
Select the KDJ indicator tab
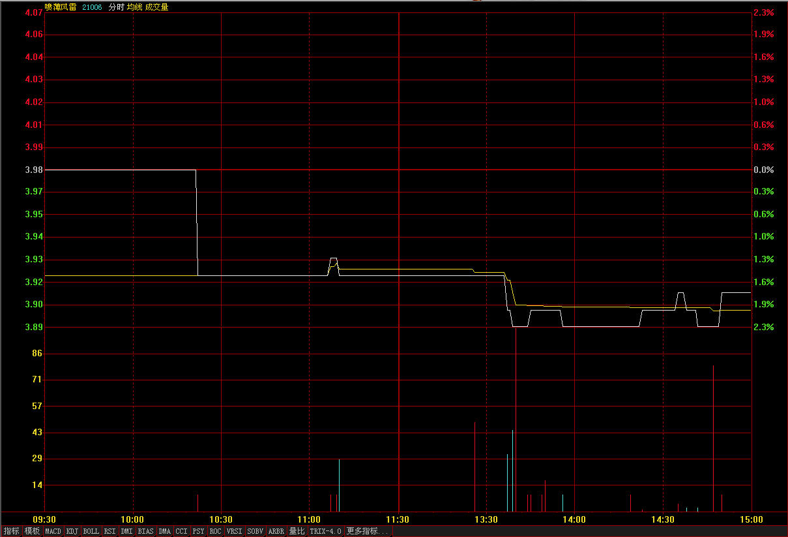tap(72, 531)
